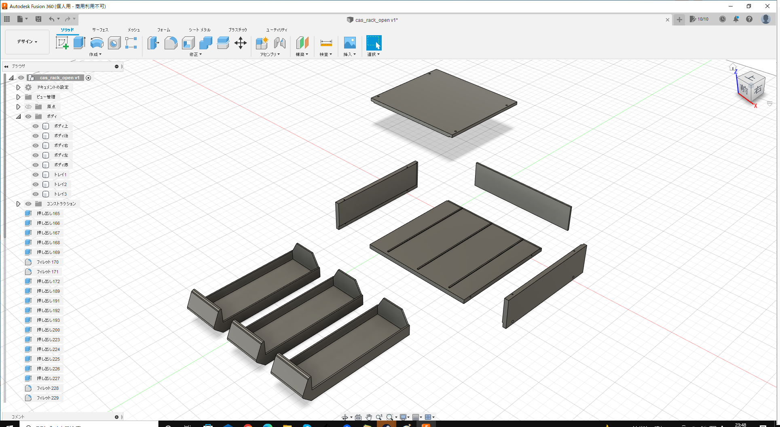This screenshot has width=780, height=427.
Task: Click the Save button in the toolbar
Action: click(x=38, y=19)
